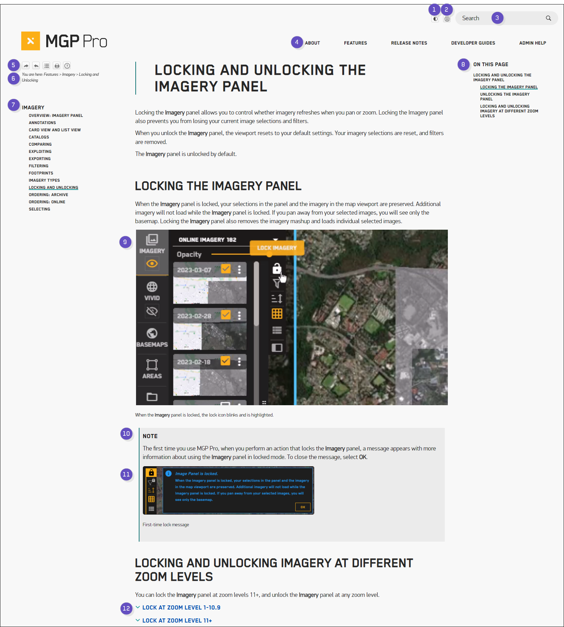564x627 pixels.
Task: Select the orange grid card view icon
Action: pos(277,314)
